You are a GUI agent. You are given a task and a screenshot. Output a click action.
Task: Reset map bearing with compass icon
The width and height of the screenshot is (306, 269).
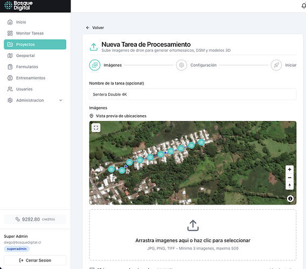tap(290, 186)
